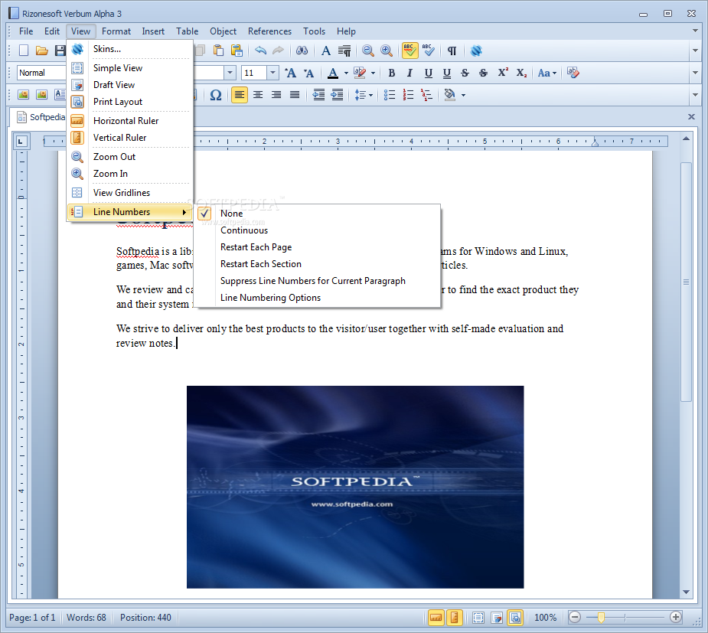Click the Paste clipboard icon
The image size is (708, 633).
tap(219, 51)
